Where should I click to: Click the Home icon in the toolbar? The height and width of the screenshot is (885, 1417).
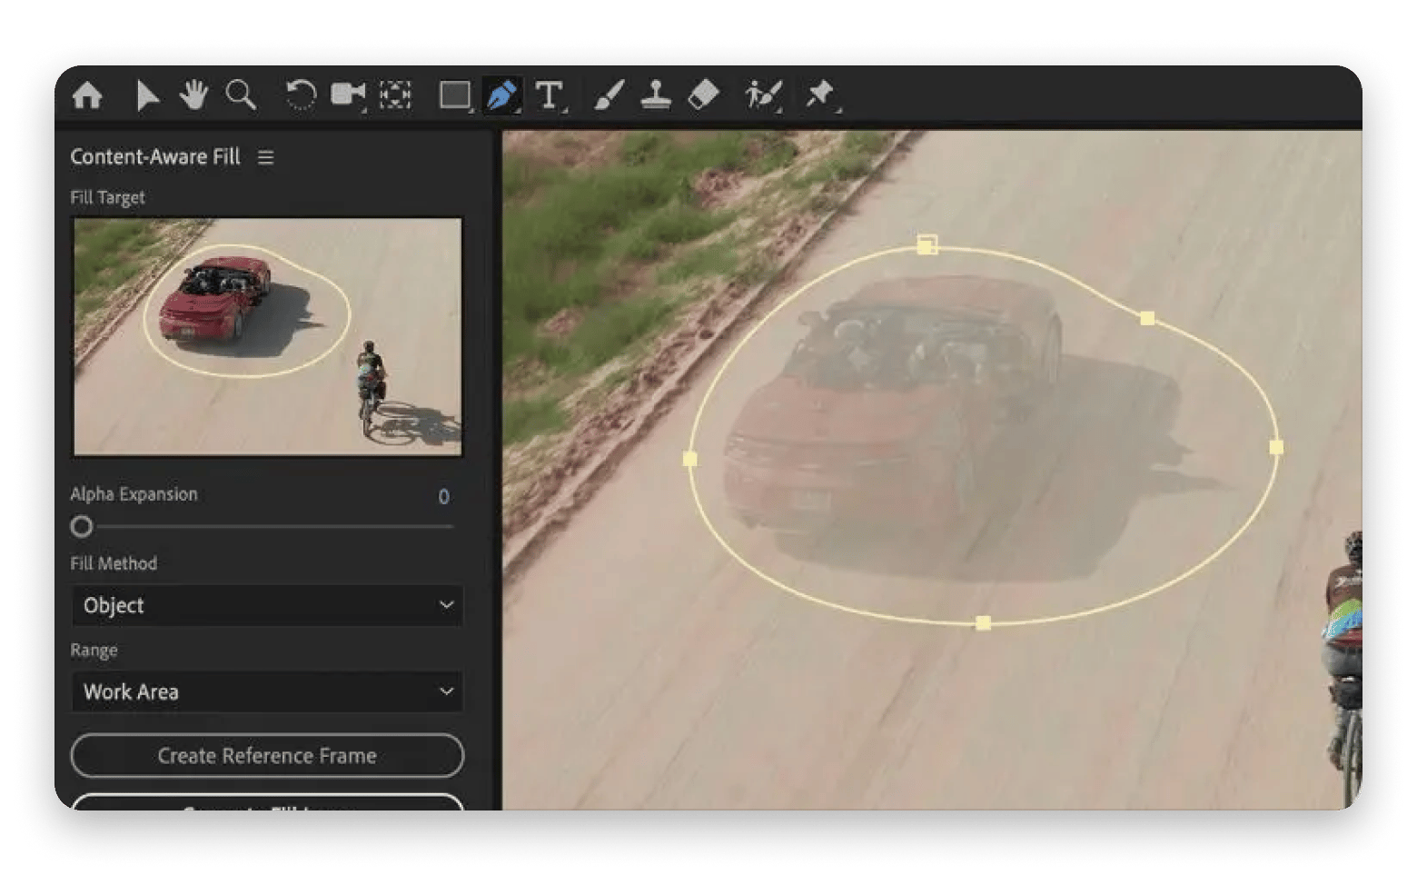tap(89, 94)
